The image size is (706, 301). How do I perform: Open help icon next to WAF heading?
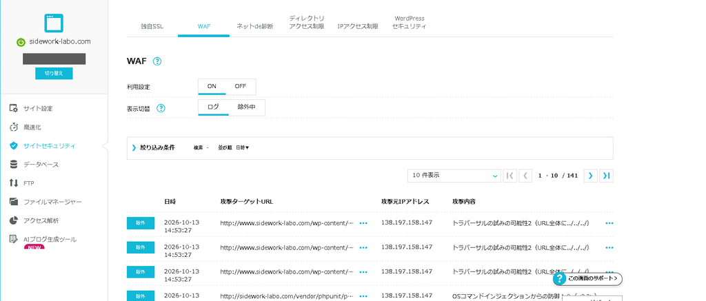click(157, 61)
